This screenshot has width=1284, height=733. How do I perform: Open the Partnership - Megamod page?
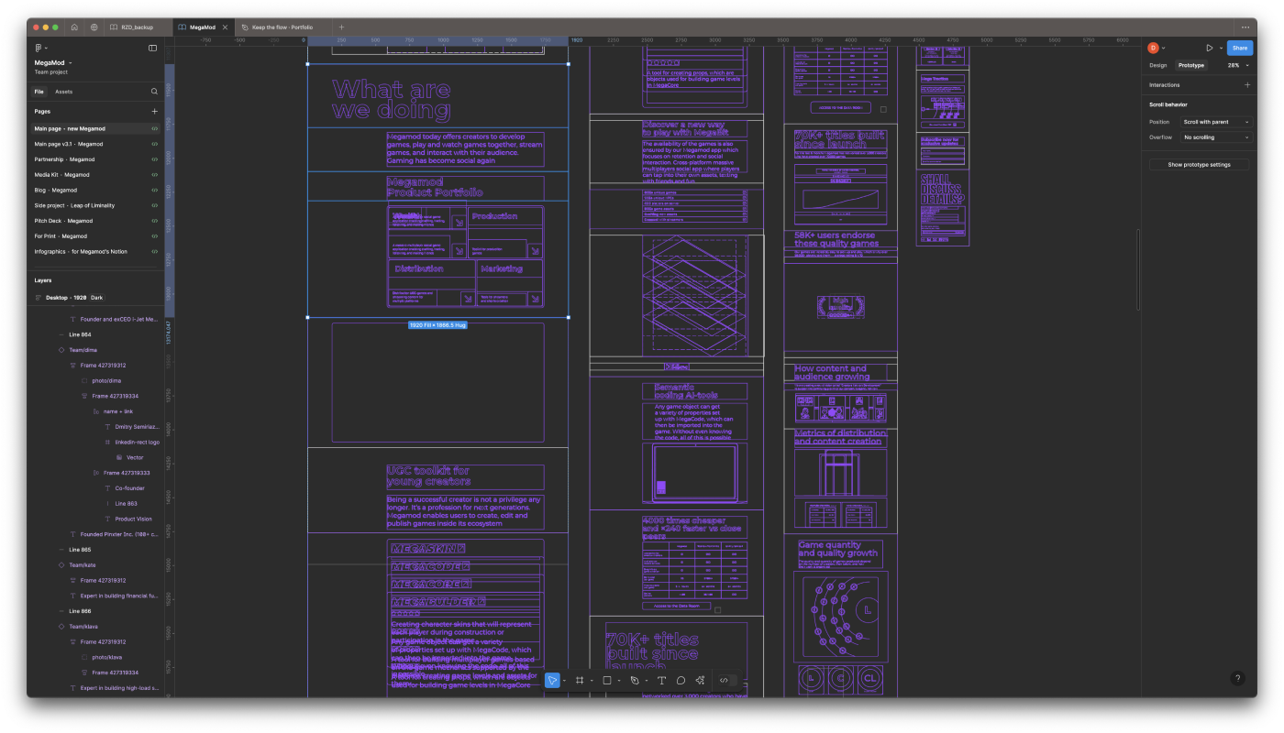tap(95, 159)
